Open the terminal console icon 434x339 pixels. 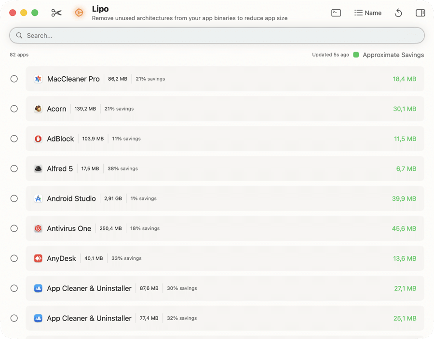336,13
